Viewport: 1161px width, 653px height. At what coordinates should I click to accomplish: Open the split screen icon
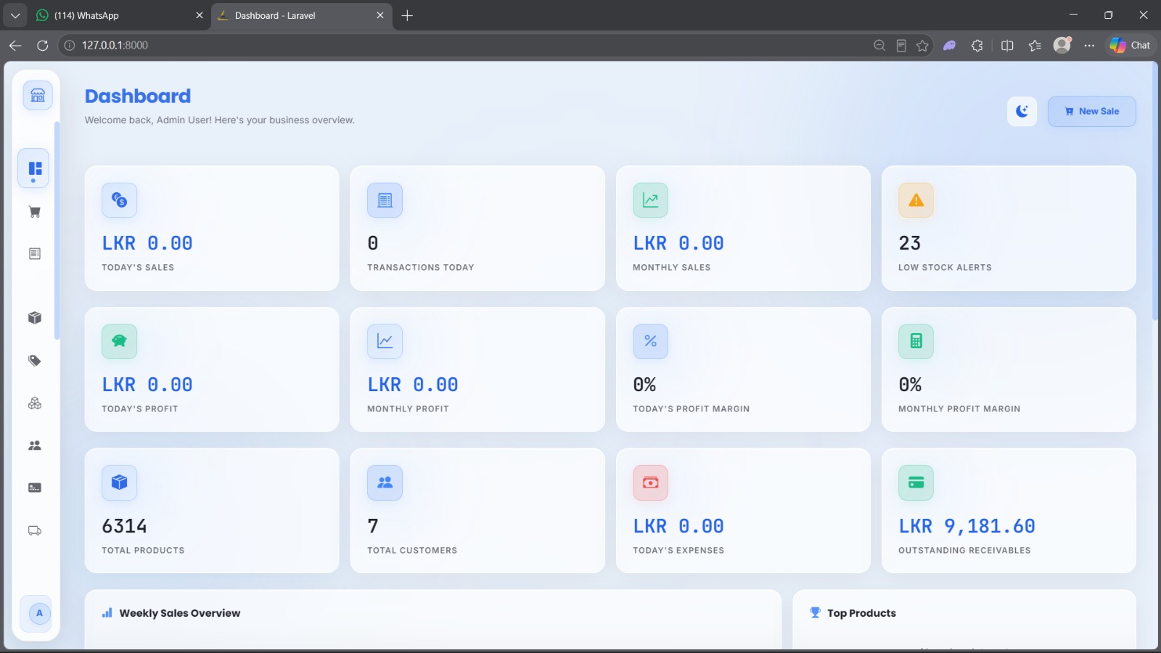[1007, 45]
